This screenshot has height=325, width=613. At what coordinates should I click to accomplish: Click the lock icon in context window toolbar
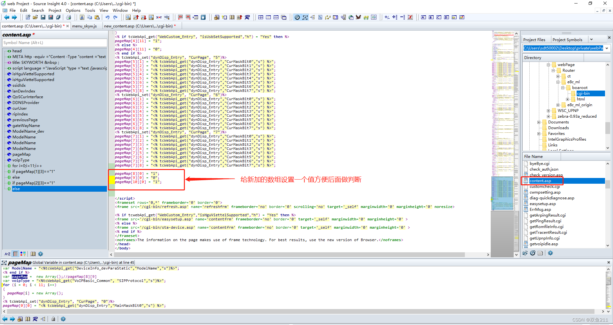pyautogui.click(x=53, y=319)
